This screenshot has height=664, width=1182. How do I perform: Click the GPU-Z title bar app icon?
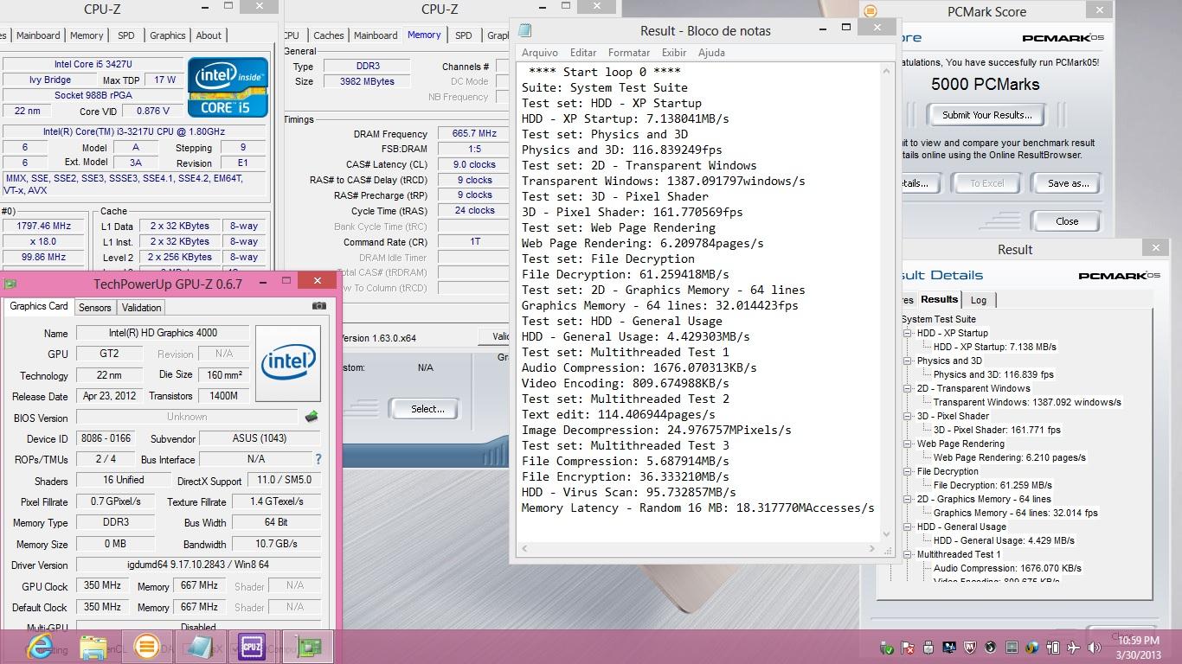[10, 283]
